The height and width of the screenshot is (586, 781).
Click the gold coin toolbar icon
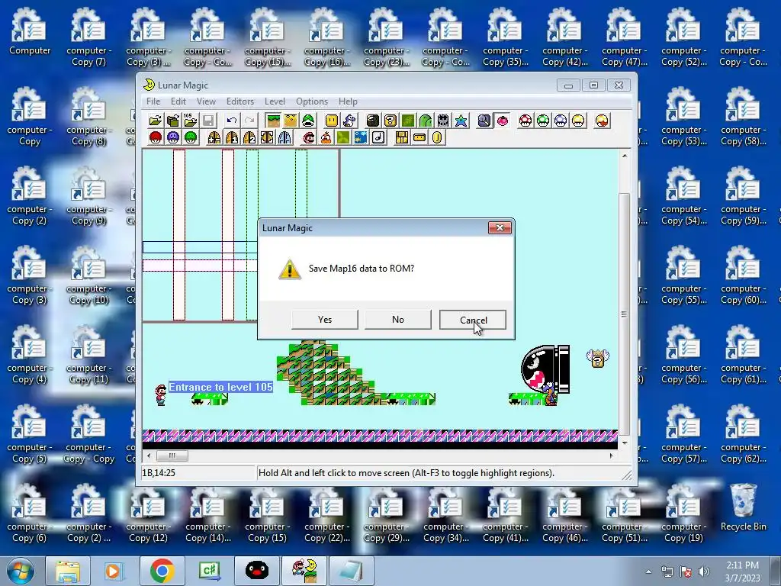[437, 137]
